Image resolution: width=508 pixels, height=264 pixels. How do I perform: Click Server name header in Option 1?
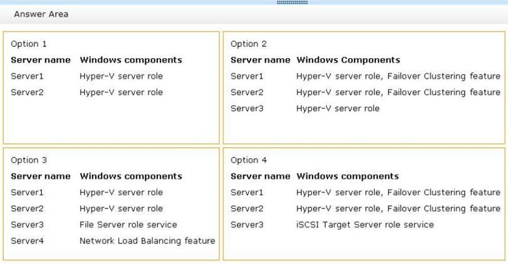41,60
